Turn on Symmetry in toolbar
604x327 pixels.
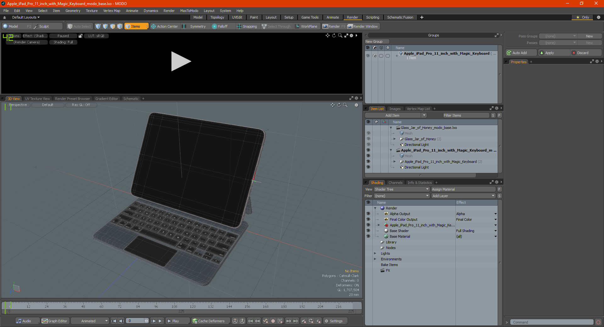[194, 26]
